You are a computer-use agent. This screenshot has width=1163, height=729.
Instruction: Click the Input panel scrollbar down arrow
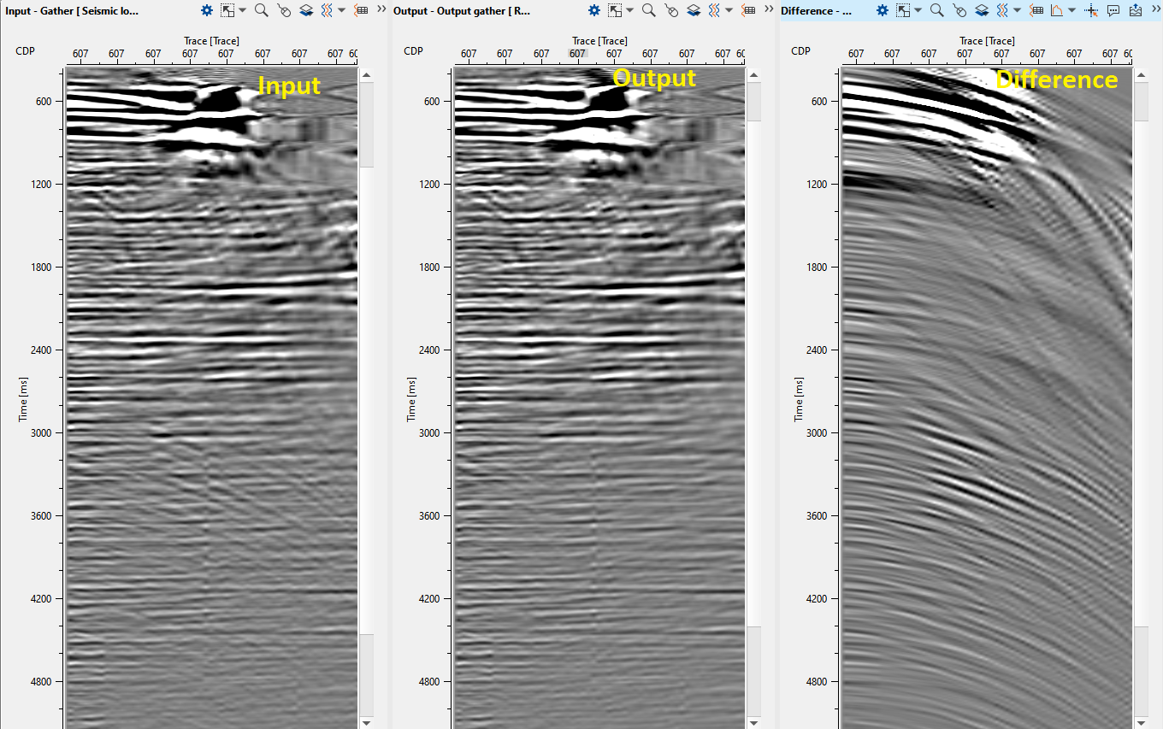coord(366,722)
